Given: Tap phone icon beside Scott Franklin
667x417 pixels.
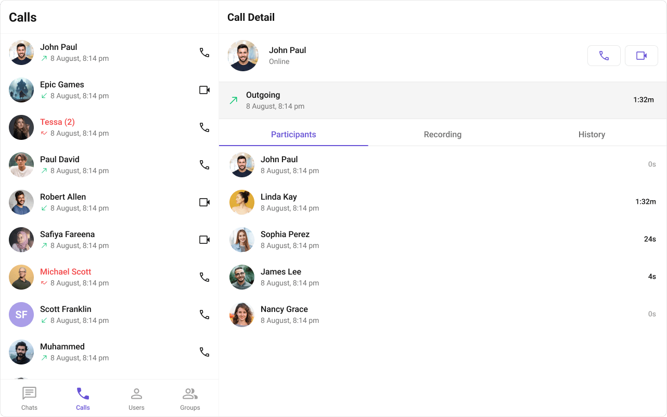Looking at the screenshot, I should pos(204,315).
